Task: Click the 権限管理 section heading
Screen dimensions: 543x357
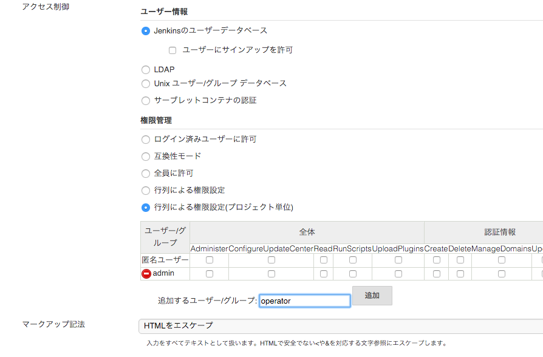Action: (156, 120)
